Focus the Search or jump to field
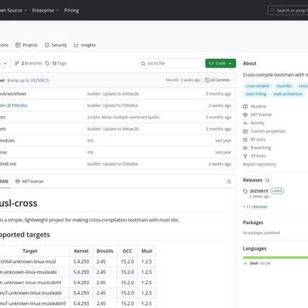This screenshot has width=308, height=308. point(288,11)
